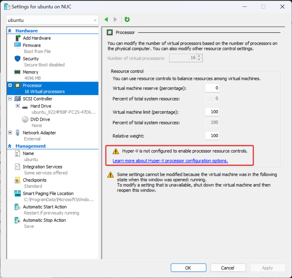This screenshot has width=292, height=278.
Task: Collapse the SCSI Controller node
Action: click(x=10, y=99)
